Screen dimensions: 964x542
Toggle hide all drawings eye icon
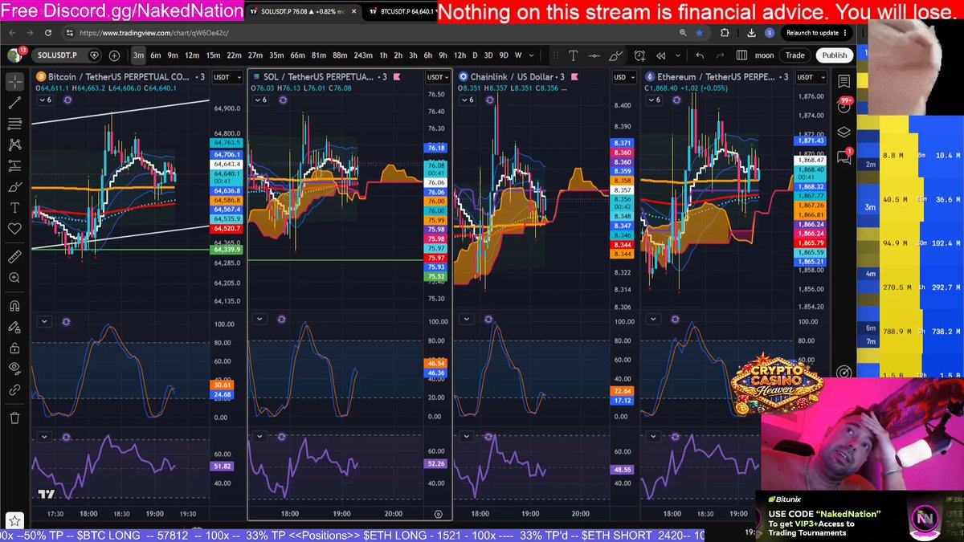14,369
